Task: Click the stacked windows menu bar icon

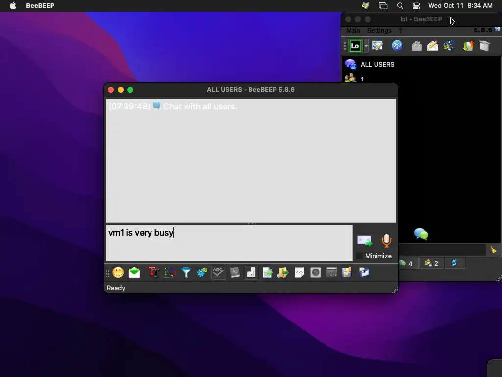Action: click(383, 6)
